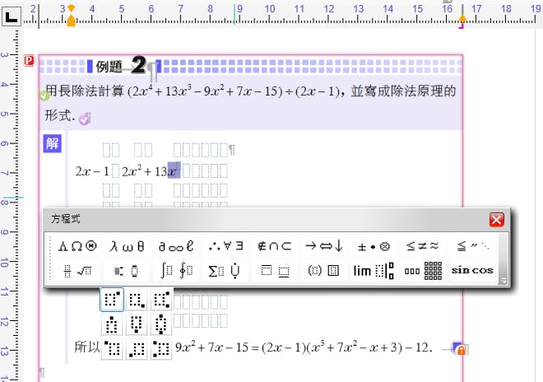Open the lowercase Greek λωθ palette
The width and height of the screenshot is (543, 382).
tap(128, 245)
